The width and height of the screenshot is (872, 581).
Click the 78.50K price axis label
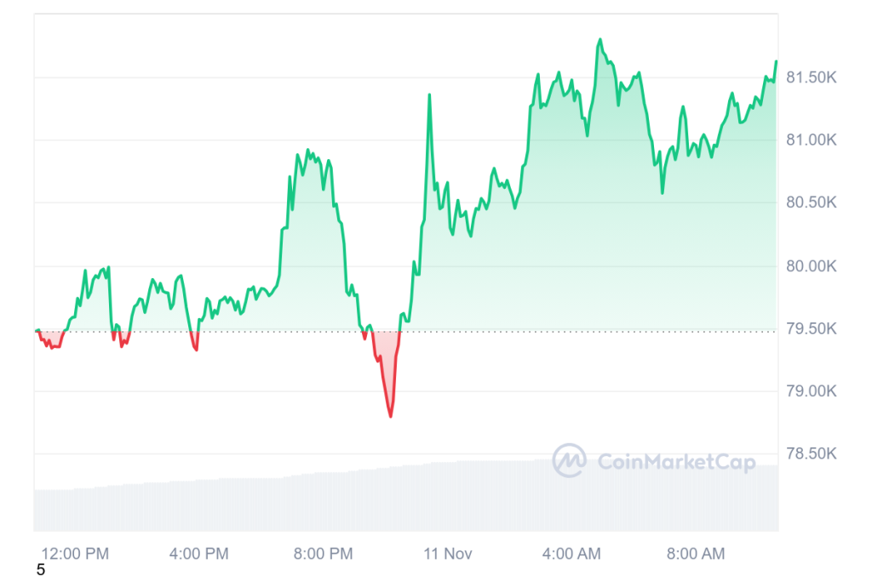point(812,453)
